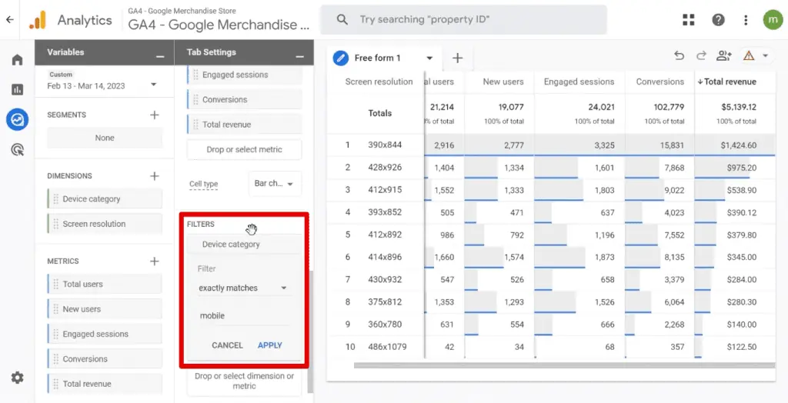Click the undo arrow above the table

pos(679,56)
